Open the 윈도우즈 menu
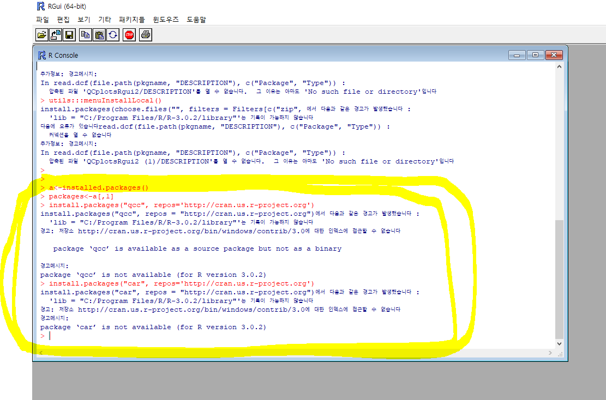The height and width of the screenshot is (400, 606). [166, 20]
